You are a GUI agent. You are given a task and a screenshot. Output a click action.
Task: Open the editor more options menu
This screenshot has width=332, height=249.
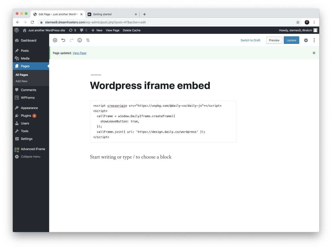point(314,40)
